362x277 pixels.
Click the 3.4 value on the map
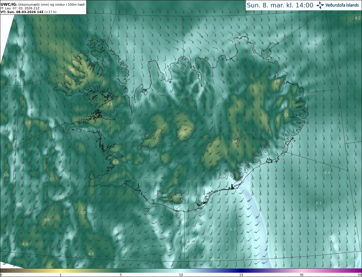pyautogui.click(x=109, y=104)
